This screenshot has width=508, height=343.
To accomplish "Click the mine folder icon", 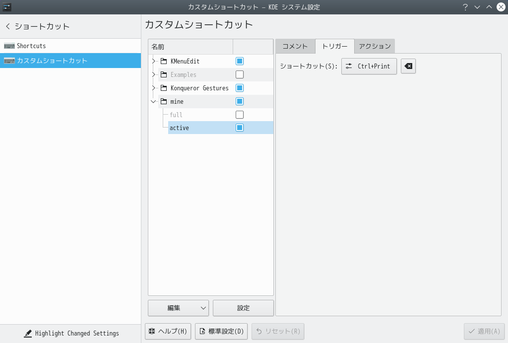I will (x=164, y=101).
